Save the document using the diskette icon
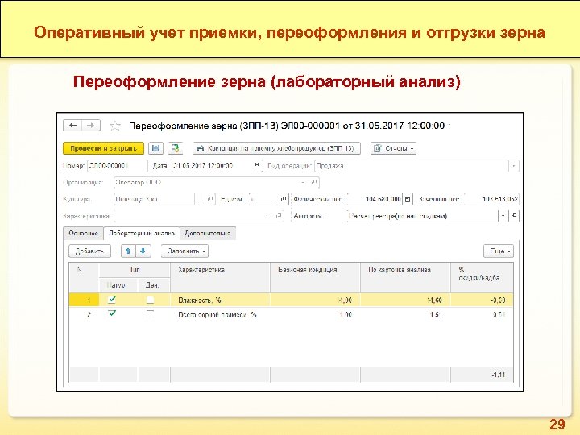 [155, 148]
